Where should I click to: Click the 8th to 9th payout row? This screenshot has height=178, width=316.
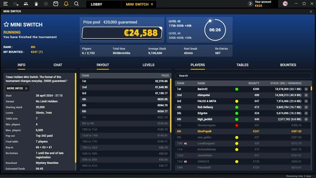click(x=125, y=123)
